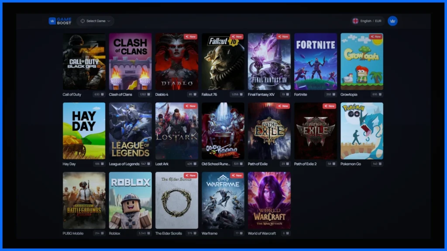Open the Select Game dropdown
447x251 pixels.
coord(95,21)
